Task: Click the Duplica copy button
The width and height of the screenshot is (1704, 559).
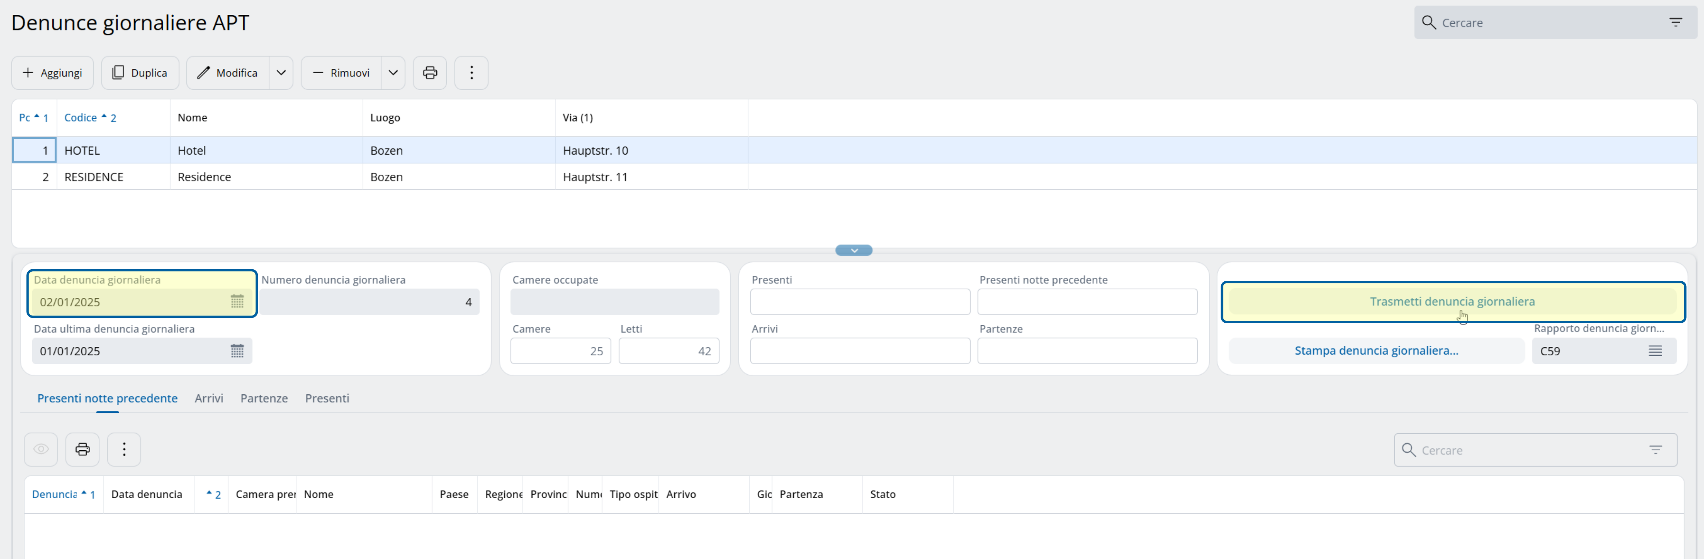Action: coord(139,73)
